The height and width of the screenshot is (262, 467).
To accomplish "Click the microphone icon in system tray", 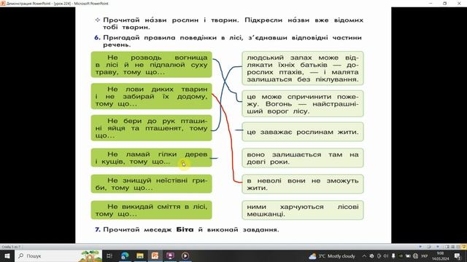I will (x=393, y=256).
